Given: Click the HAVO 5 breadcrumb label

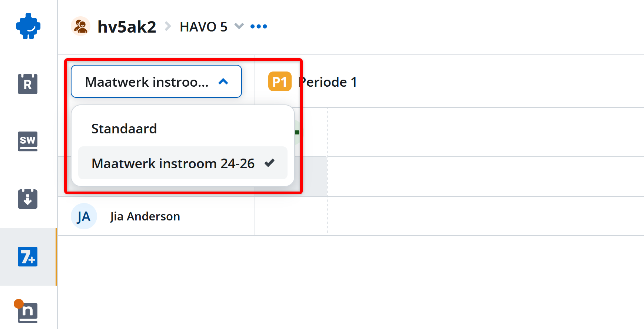Looking at the screenshot, I should pos(203,27).
